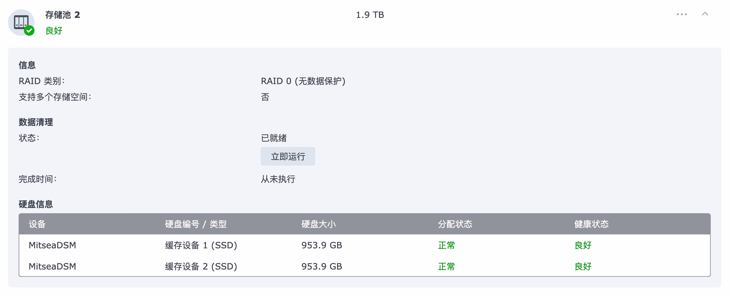
Task: Click the 良好 status under pool name
Action: click(x=54, y=31)
